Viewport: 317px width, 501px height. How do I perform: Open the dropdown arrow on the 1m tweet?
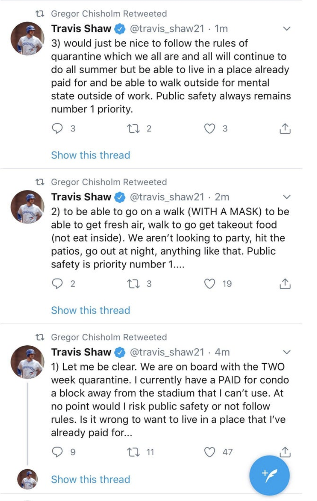286,28
